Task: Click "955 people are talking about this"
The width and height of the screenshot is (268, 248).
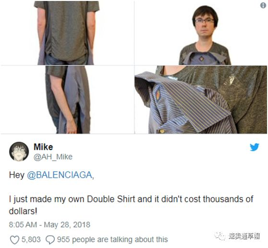Action: coord(112,239)
